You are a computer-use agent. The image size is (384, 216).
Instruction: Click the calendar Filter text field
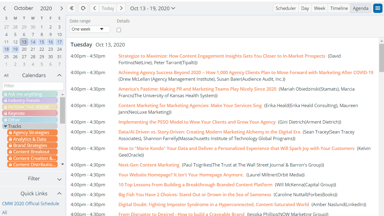point(33,86)
